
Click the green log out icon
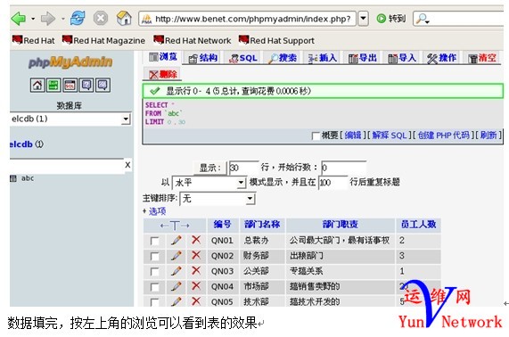tap(53, 86)
